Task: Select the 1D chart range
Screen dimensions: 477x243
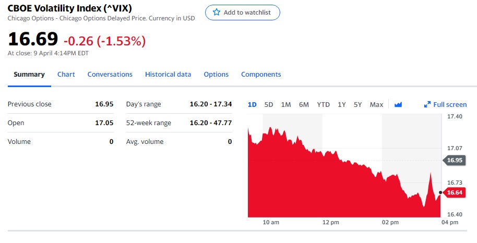Action: pos(252,105)
